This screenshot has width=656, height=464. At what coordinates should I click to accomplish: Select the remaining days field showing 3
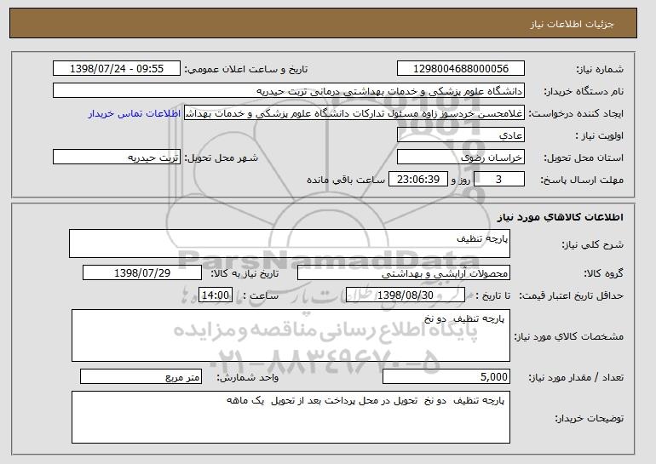point(498,180)
